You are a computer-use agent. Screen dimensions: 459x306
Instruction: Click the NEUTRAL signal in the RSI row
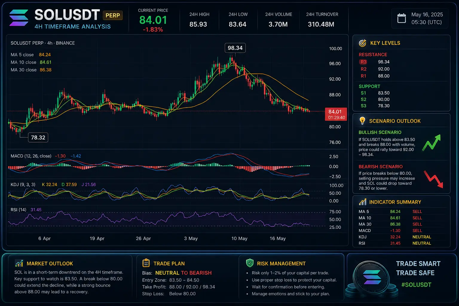pyautogui.click(x=422, y=243)
